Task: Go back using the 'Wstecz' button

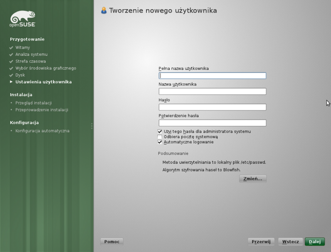Action: coord(290,241)
